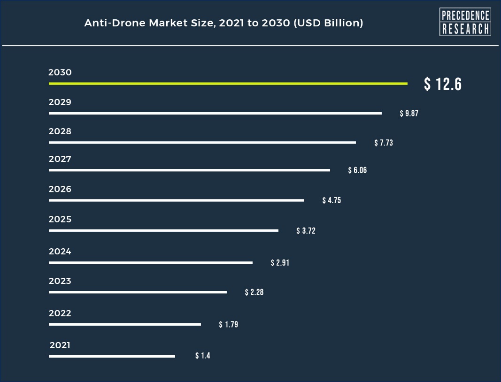Click the 2028 year label
The width and height of the screenshot is (501, 382).
60,131
